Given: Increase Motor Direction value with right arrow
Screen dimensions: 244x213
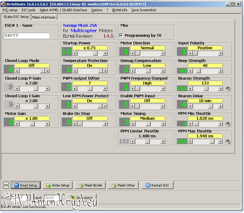Looking at the screenshot, I should click(x=163, y=53).
